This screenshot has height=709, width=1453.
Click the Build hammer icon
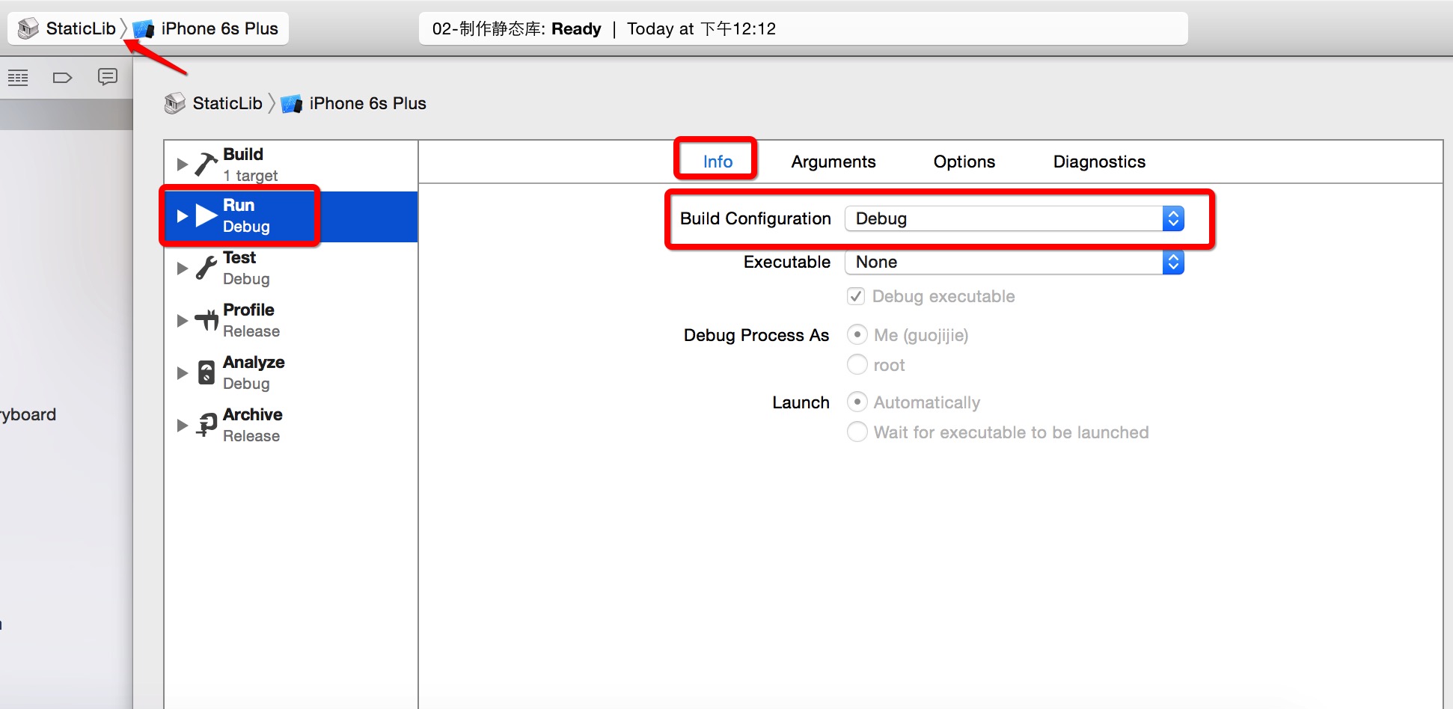207,164
